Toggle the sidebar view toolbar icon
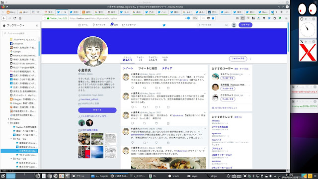 point(243,18)
